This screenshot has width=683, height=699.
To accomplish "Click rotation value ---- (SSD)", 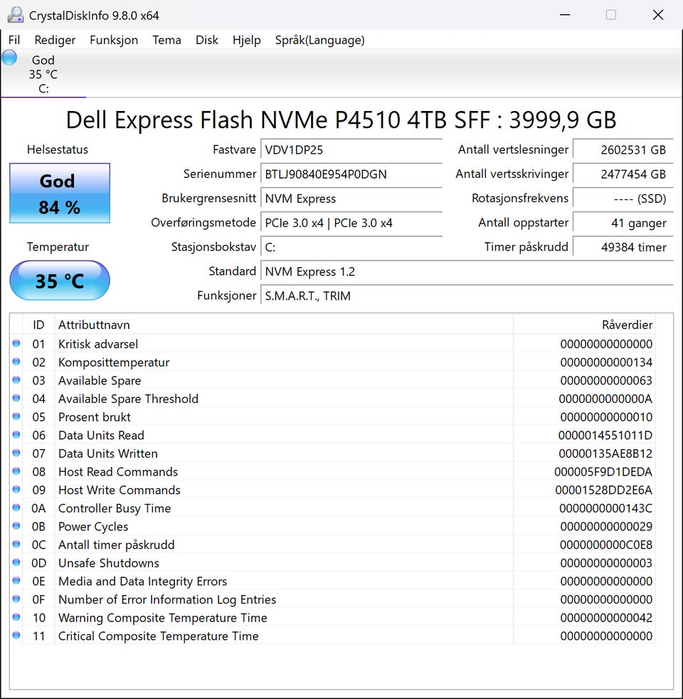I will click(x=623, y=199).
